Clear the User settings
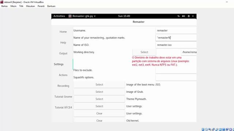This screenshot has width=234, height=131. [x=99, y=113]
